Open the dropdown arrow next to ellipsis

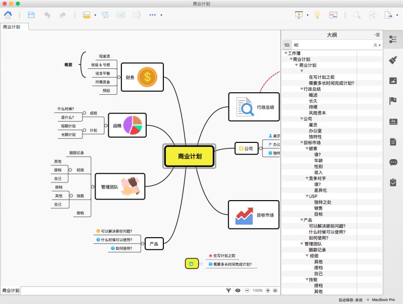coord(161,15)
